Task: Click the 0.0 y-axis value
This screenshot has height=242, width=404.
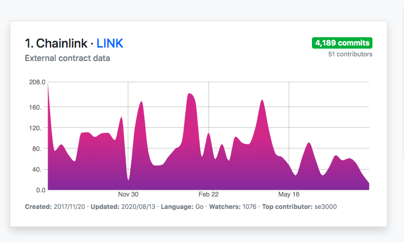Action: pyautogui.click(x=41, y=190)
